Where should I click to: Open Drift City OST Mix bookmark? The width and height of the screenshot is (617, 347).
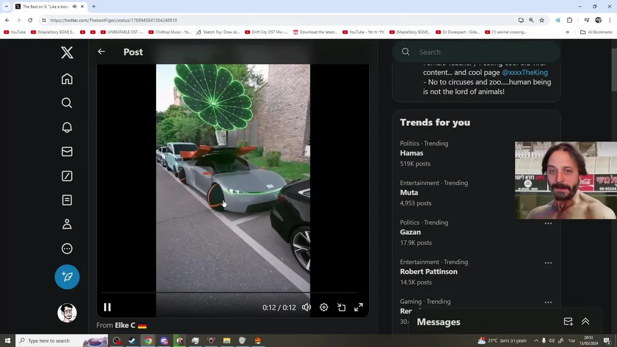[x=266, y=32]
